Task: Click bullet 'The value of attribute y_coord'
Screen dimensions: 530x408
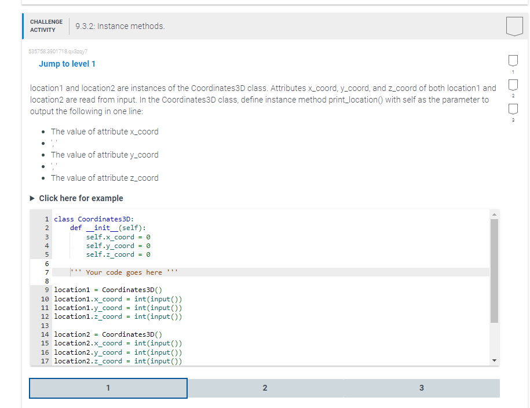Action: point(104,155)
